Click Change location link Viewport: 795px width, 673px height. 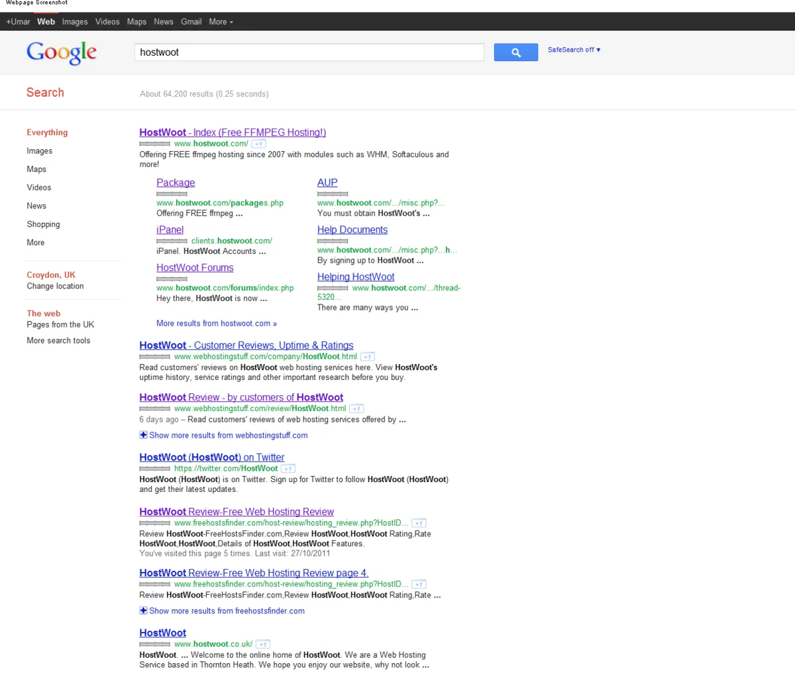(55, 286)
